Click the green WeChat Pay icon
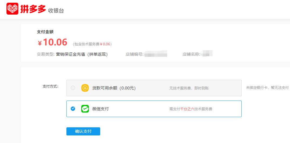The image size is (290, 143). click(85, 109)
